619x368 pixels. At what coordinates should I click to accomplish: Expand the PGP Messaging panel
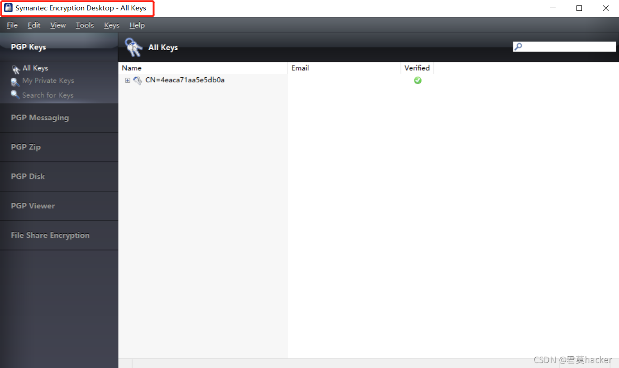(x=59, y=118)
